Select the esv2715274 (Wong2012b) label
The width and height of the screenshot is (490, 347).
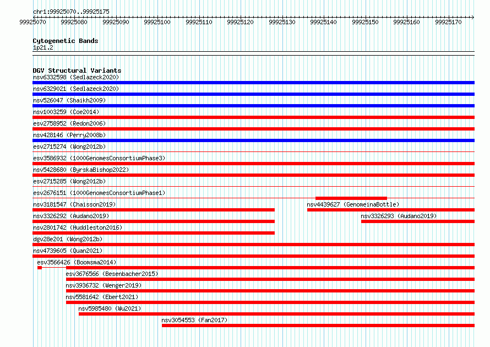point(69,147)
